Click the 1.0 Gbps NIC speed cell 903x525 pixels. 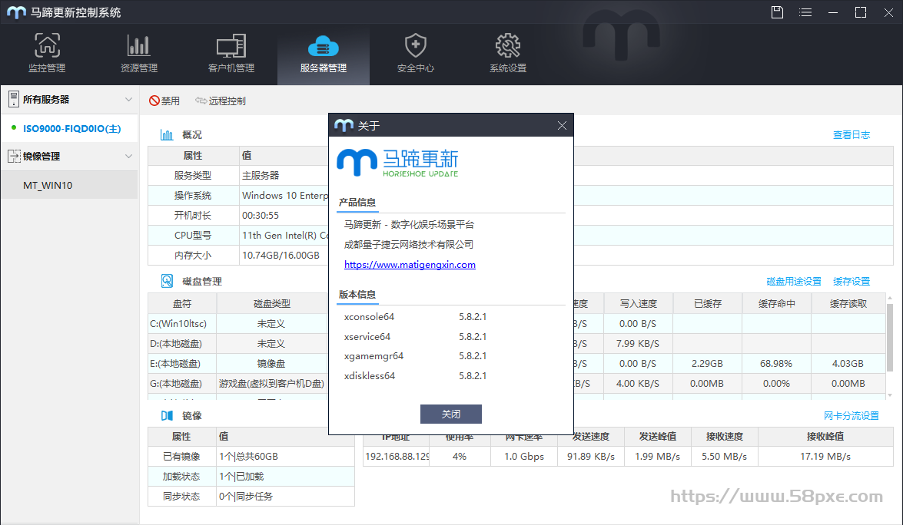[524, 456]
